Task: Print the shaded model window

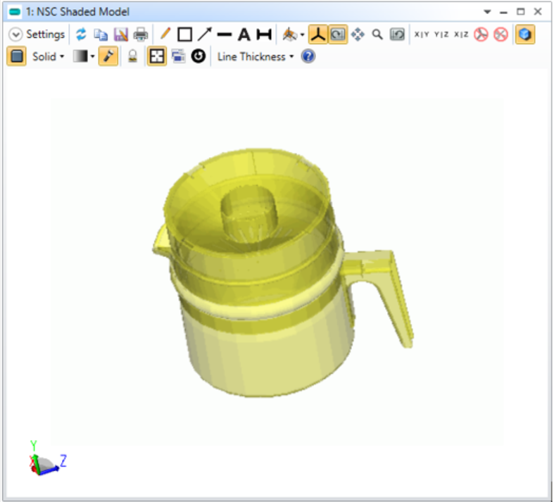Action: click(141, 34)
